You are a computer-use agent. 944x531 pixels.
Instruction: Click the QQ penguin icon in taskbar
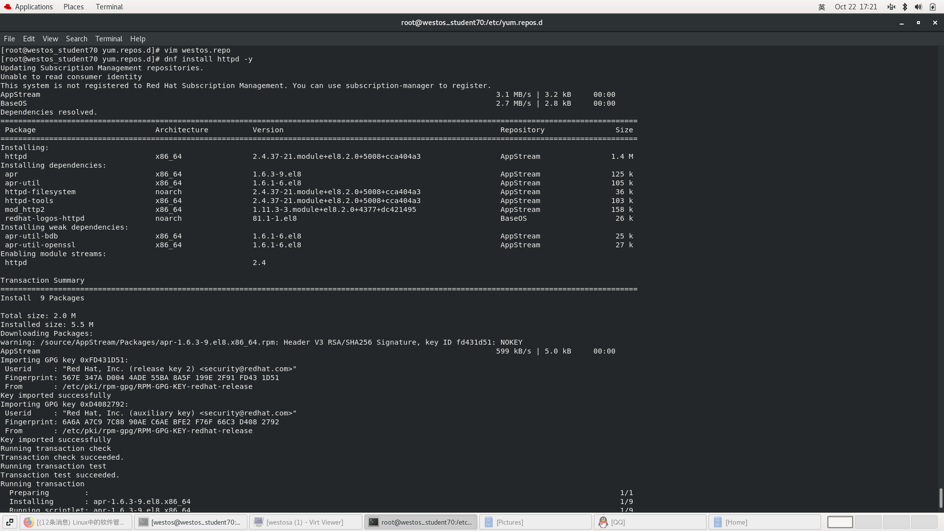603,522
